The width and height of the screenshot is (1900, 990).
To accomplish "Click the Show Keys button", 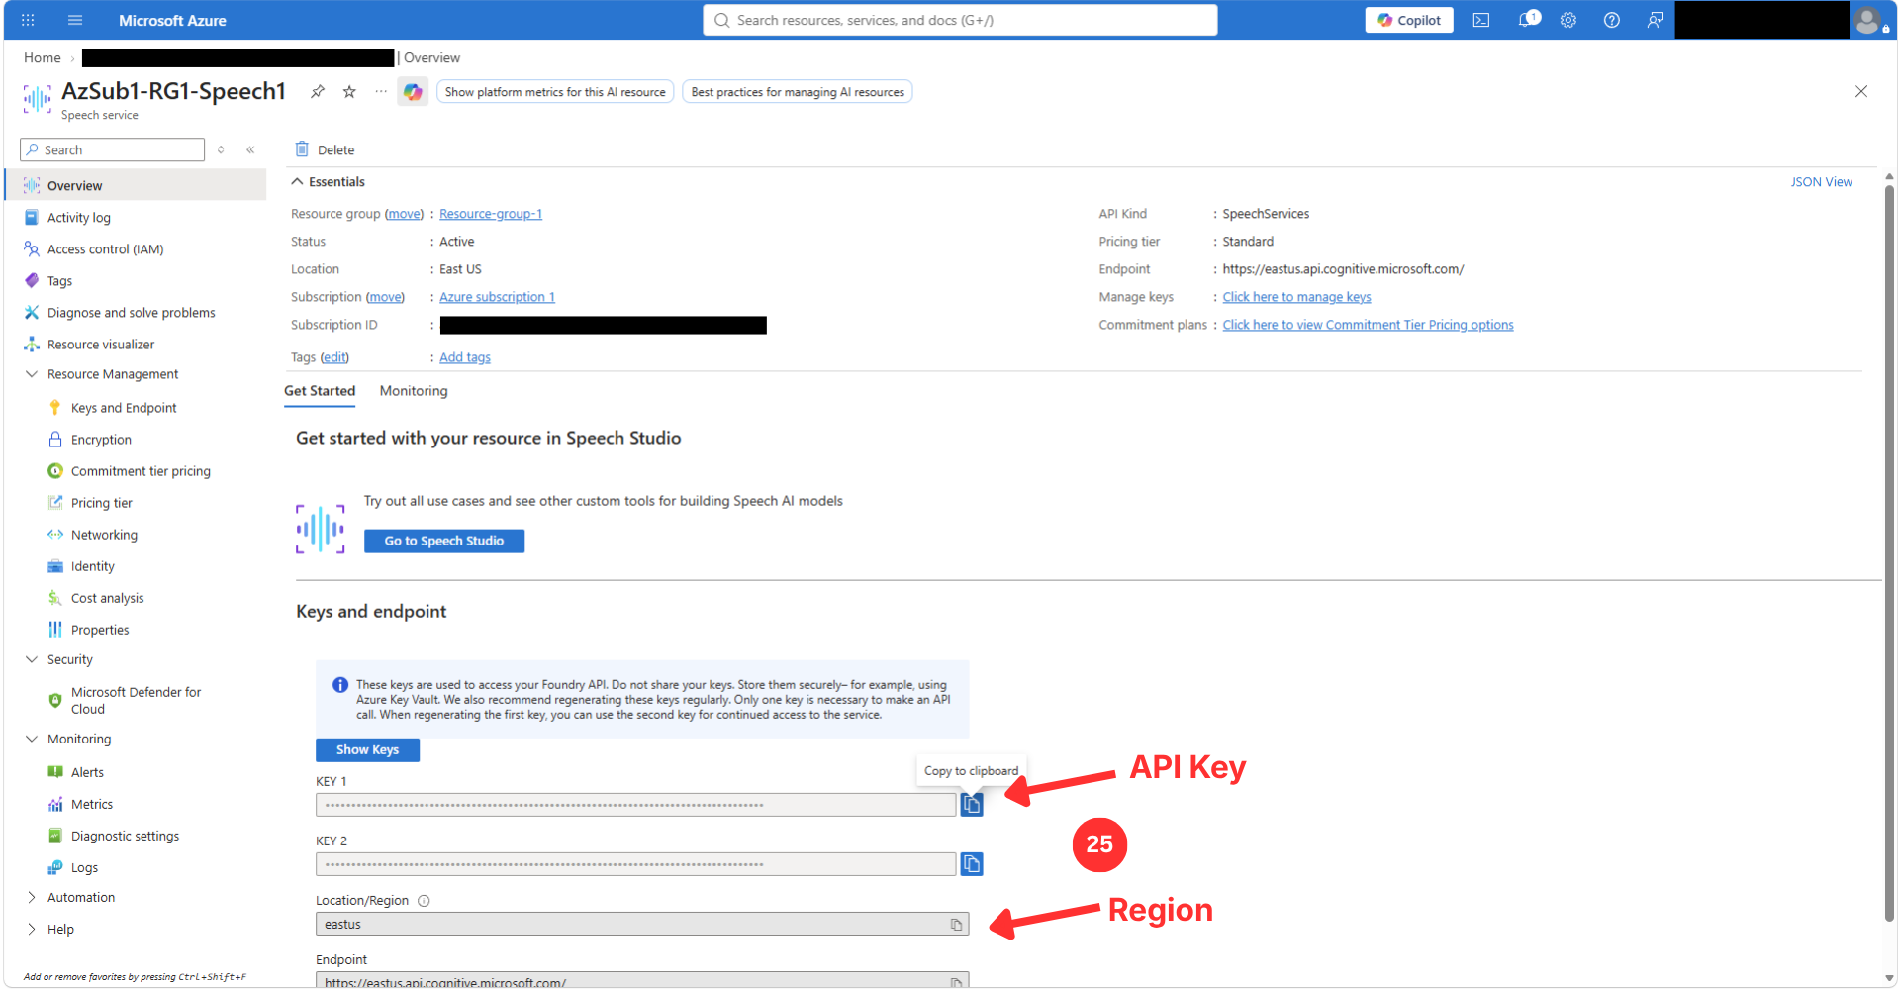I will (x=367, y=750).
